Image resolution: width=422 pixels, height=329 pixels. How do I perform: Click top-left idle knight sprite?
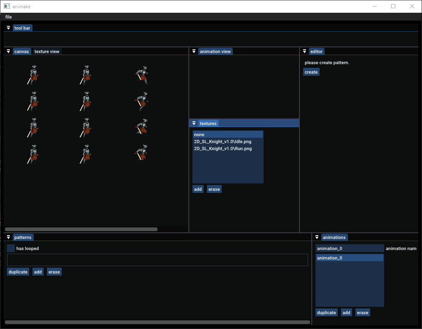33,75
